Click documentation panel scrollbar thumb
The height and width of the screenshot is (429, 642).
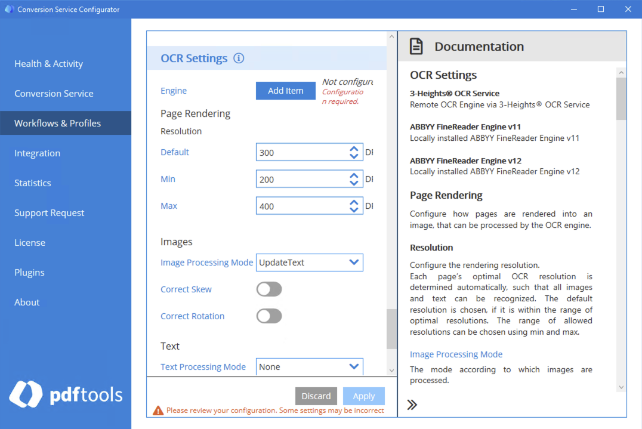621,98
